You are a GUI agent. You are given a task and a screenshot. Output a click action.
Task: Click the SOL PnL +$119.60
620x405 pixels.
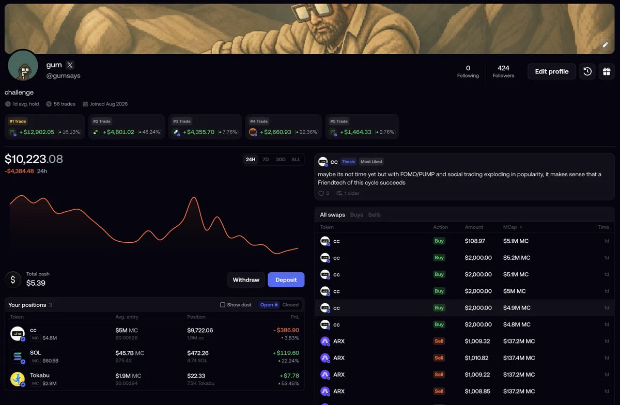(x=285, y=353)
